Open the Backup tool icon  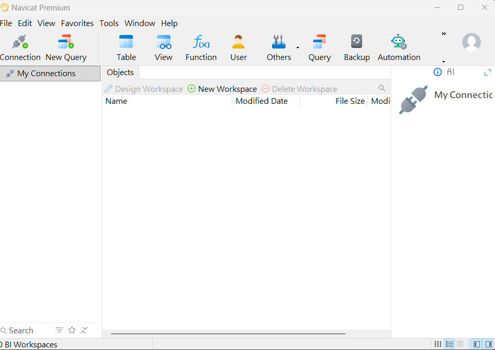(x=356, y=41)
